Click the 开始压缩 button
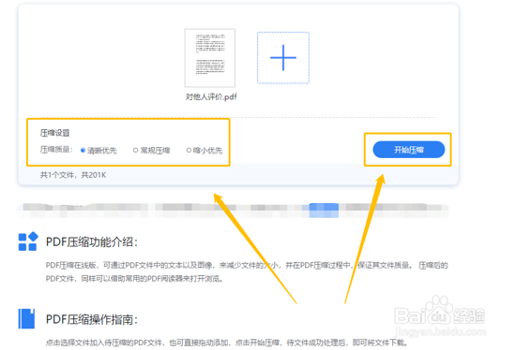Screen dimensions: 515x350 [x=409, y=150]
